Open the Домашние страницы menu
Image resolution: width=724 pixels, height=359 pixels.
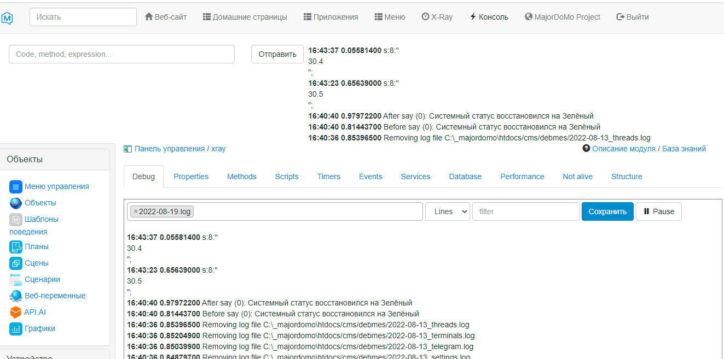(x=245, y=17)
